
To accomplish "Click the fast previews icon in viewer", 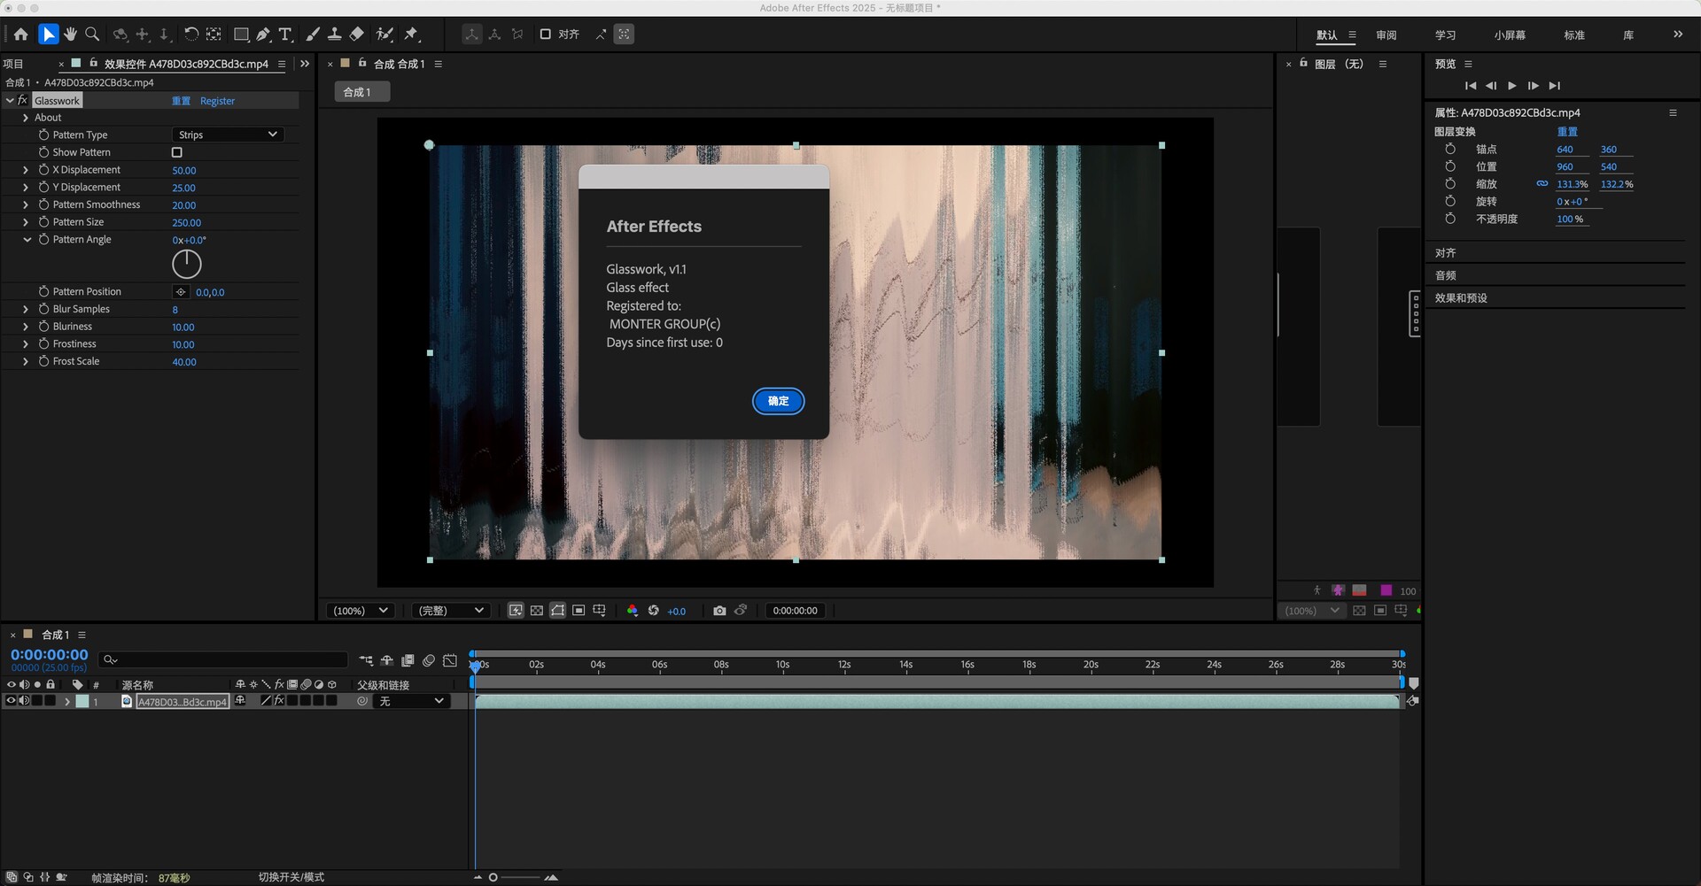I will (x=516, y=611).
